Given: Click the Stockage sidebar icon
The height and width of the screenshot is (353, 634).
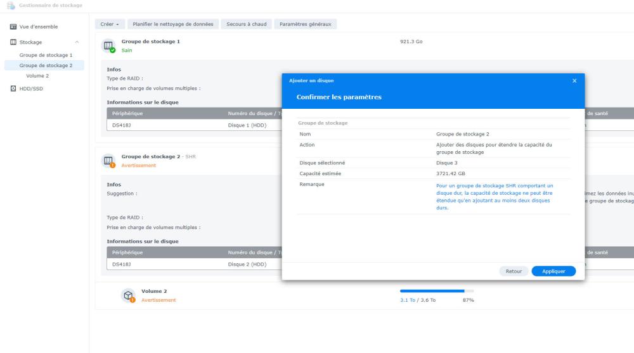Looking at the screenshot, I should tap(14, 42).
